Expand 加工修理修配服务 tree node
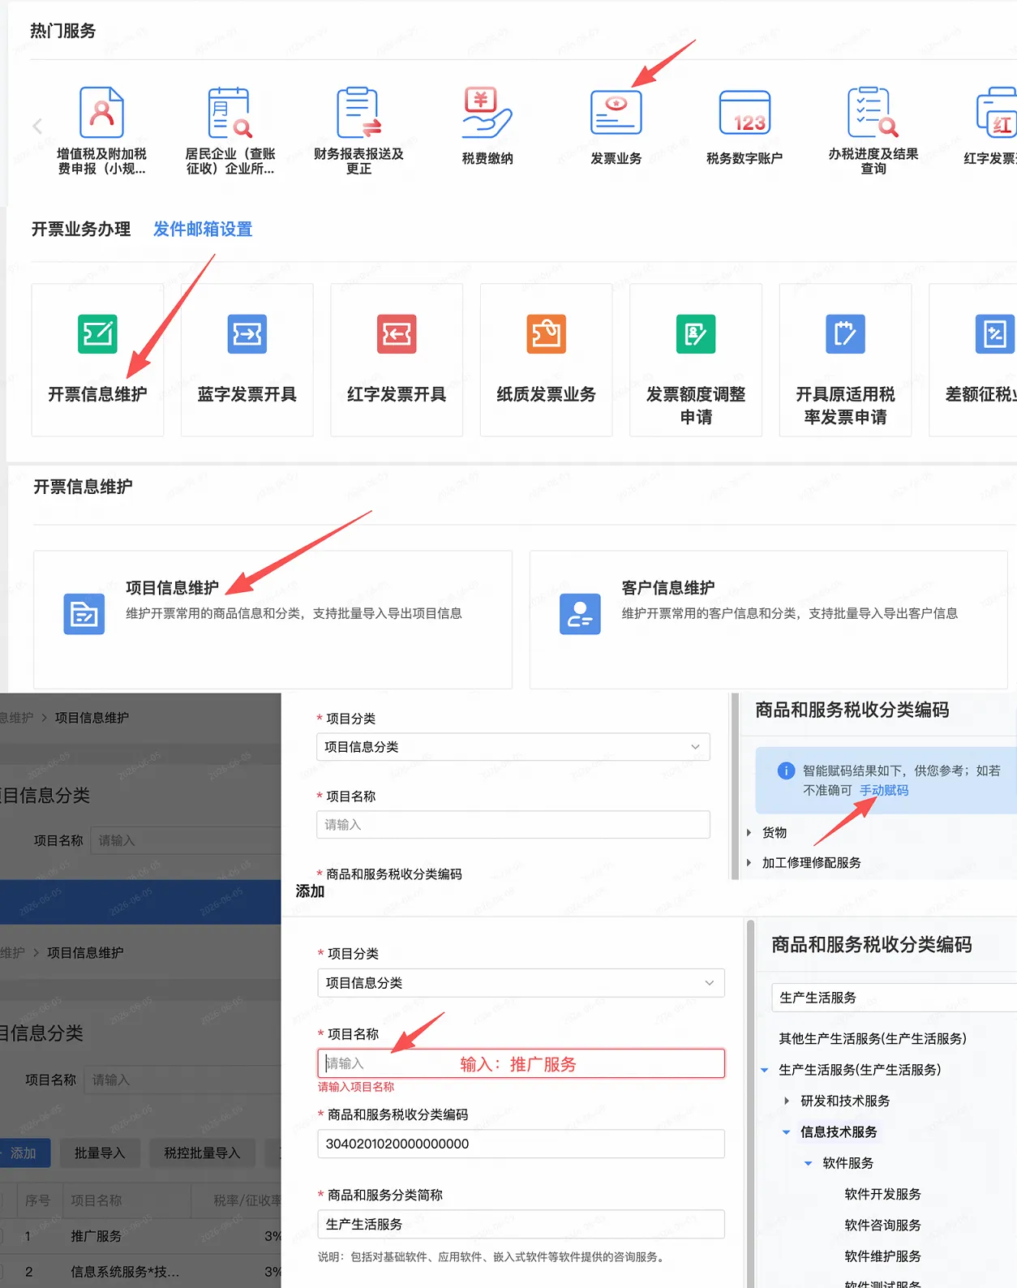 point(749,862)
